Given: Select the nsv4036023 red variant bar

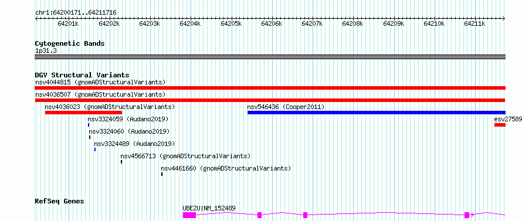Looking at the screenshot, I should (83, 113).
